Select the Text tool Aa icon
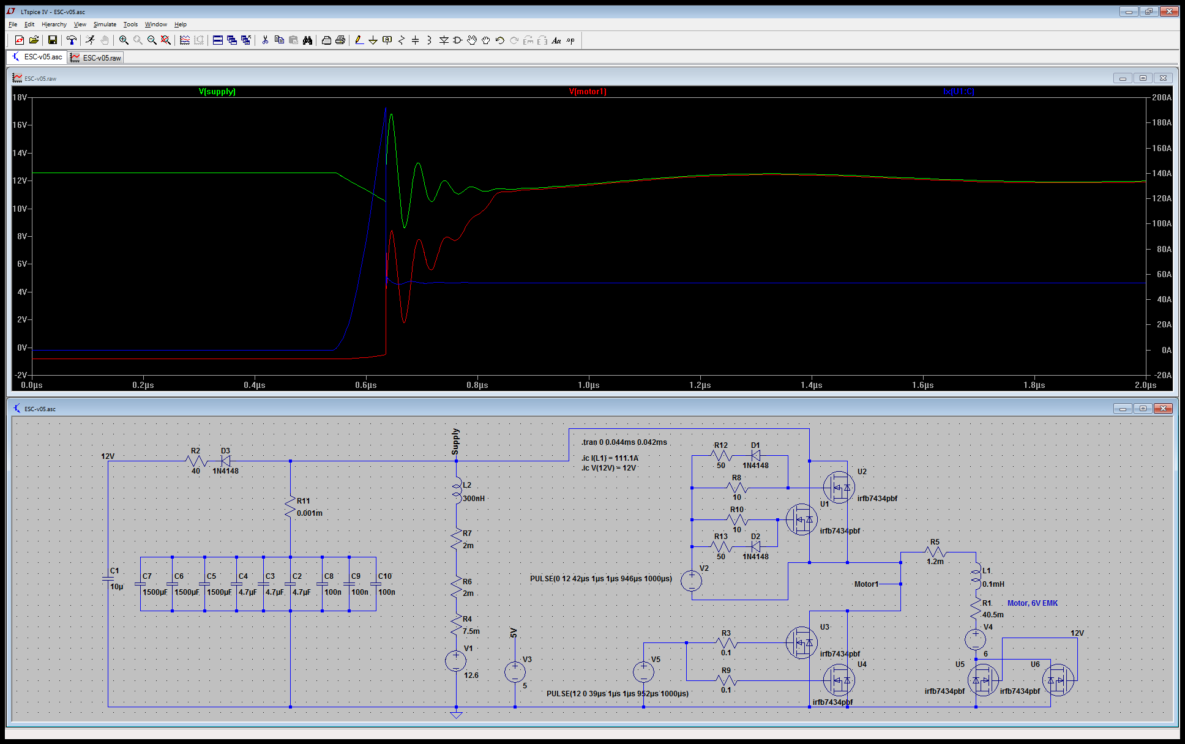 [x=556, y=40]
